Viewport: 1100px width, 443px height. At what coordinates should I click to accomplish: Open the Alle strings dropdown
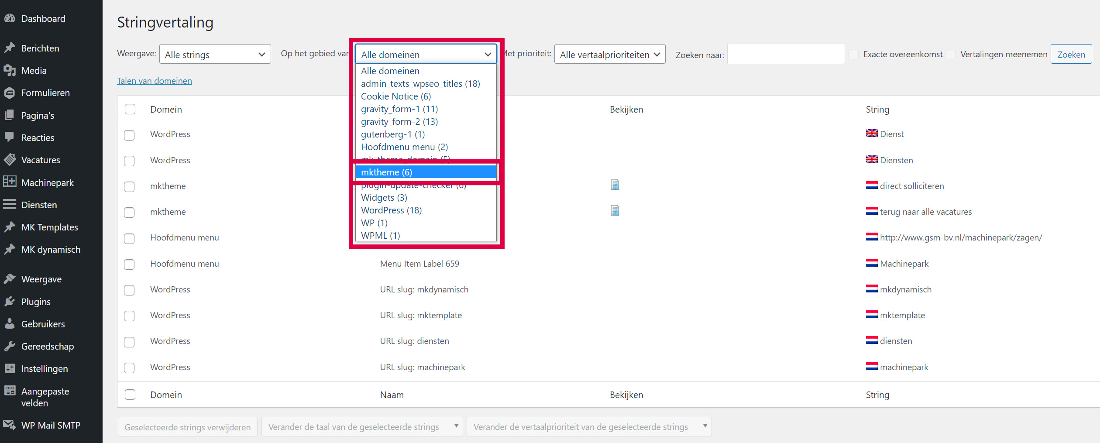click(215, 54)
